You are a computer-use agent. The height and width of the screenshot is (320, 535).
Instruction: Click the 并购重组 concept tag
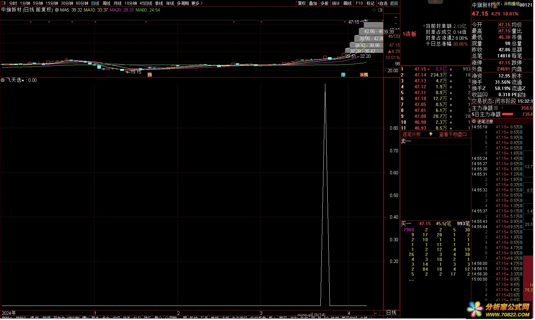click(512, 4)
